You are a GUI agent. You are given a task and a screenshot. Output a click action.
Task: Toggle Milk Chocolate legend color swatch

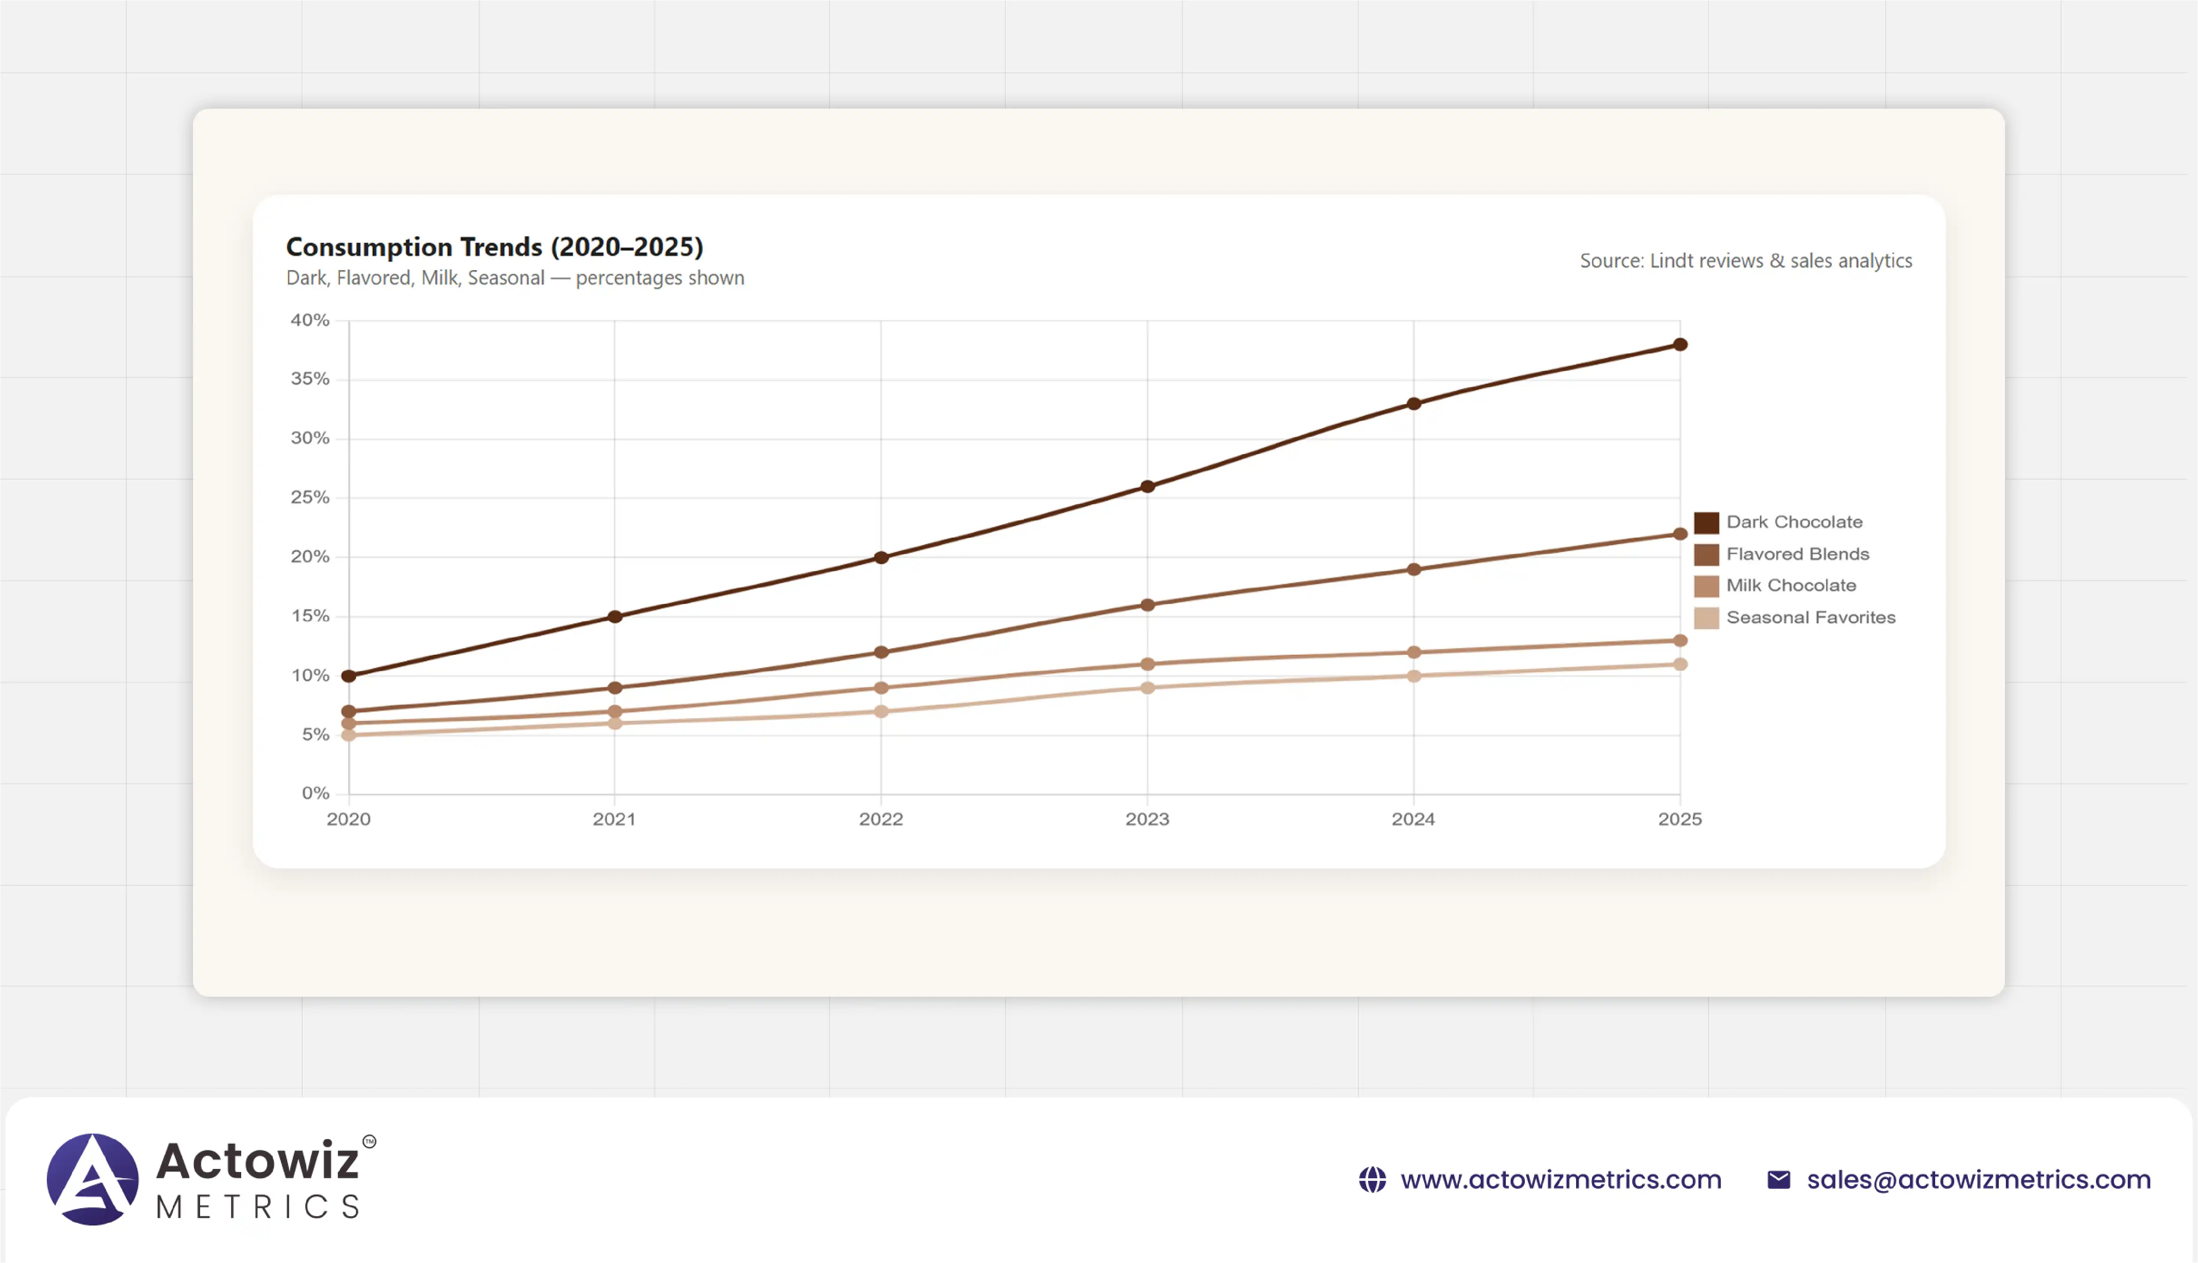point(1706,586)
